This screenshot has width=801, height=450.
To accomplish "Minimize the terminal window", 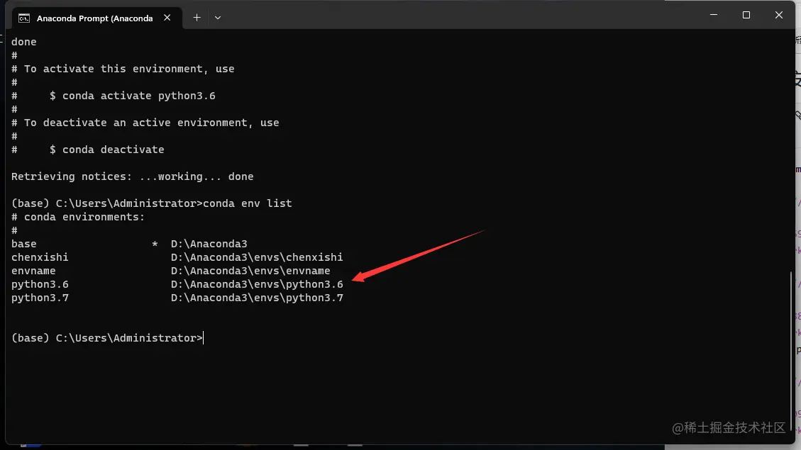I will click(x=714, y=15).
